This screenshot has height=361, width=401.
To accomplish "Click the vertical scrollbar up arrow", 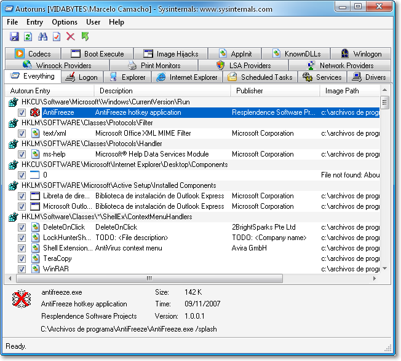I will pyautogui.click(x=384, y=90).
